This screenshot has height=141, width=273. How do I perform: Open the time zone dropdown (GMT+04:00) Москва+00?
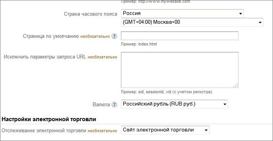coord(192,22)
